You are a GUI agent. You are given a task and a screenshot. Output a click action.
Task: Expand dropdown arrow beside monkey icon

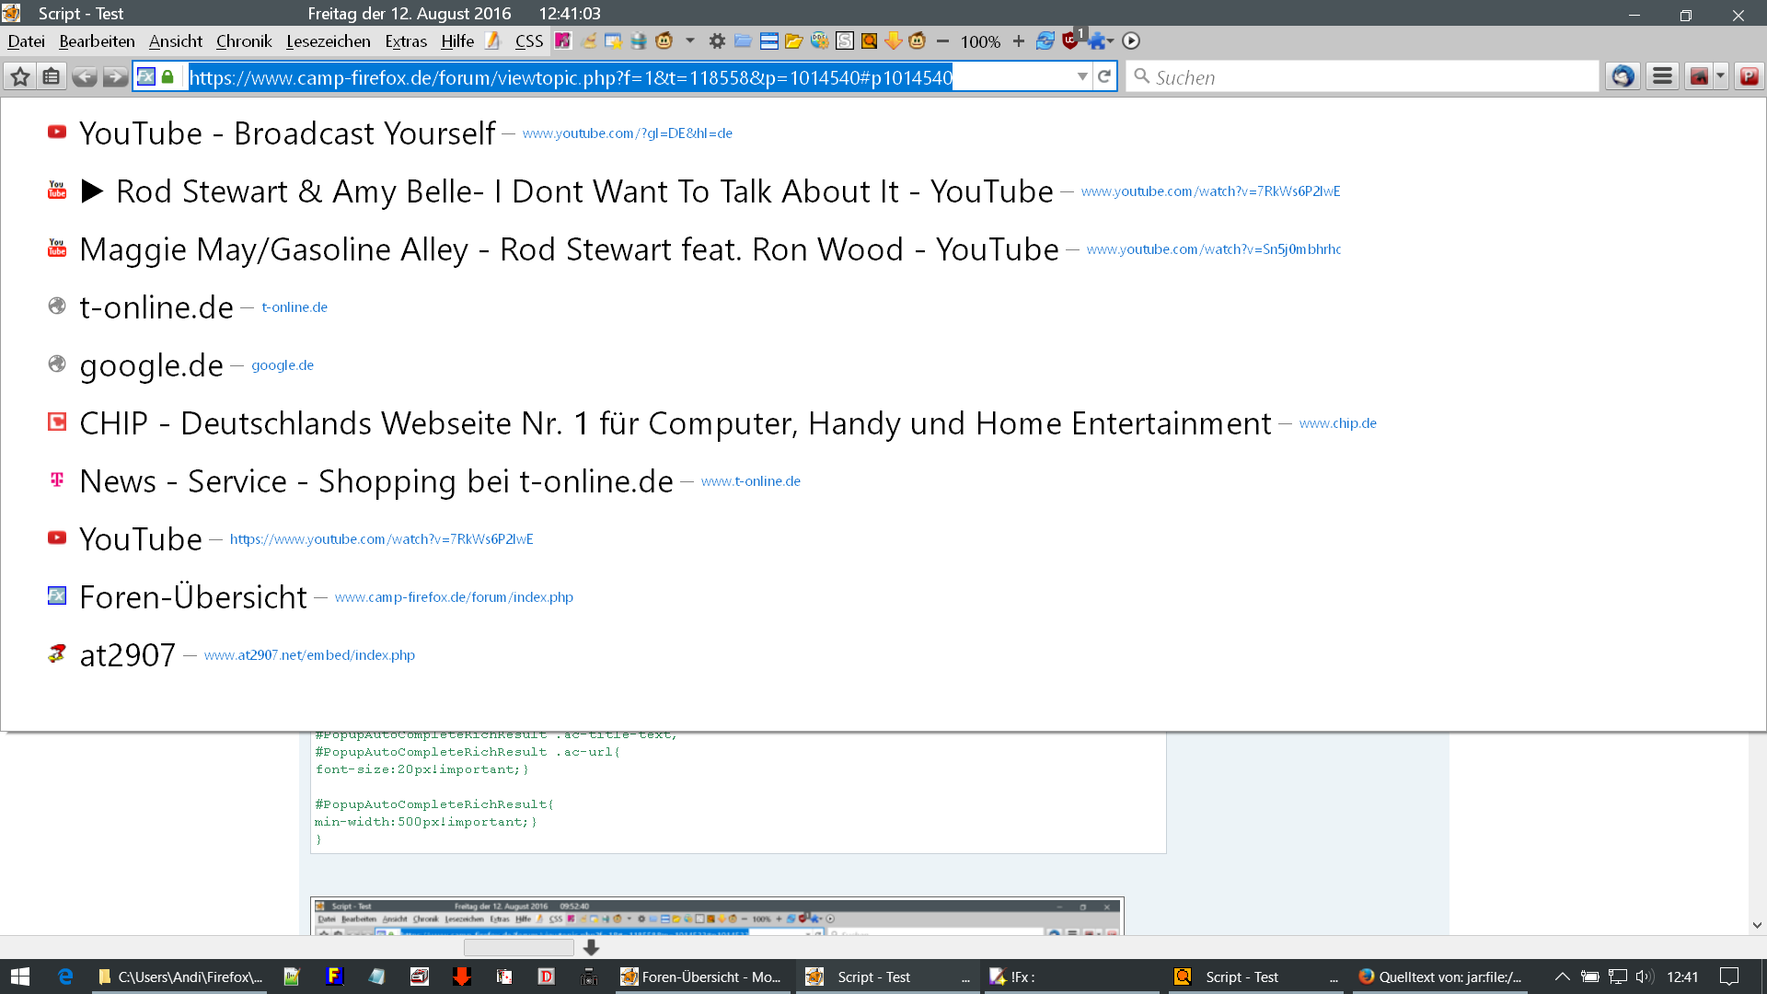pyautogui.click(x=690, y=41)
